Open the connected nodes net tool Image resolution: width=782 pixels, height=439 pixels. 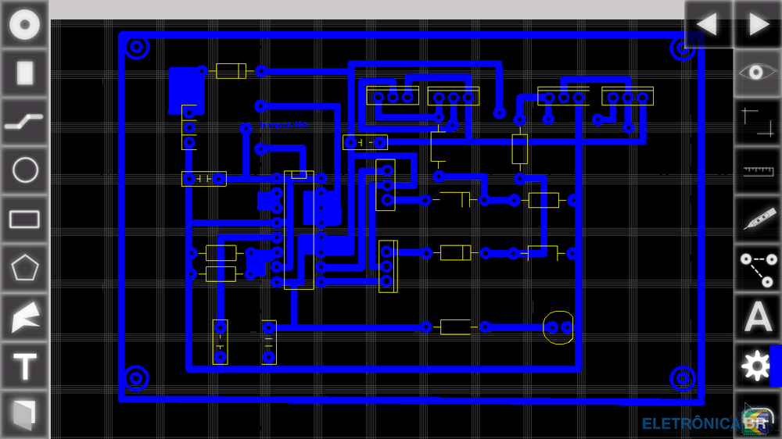[757, 268]
